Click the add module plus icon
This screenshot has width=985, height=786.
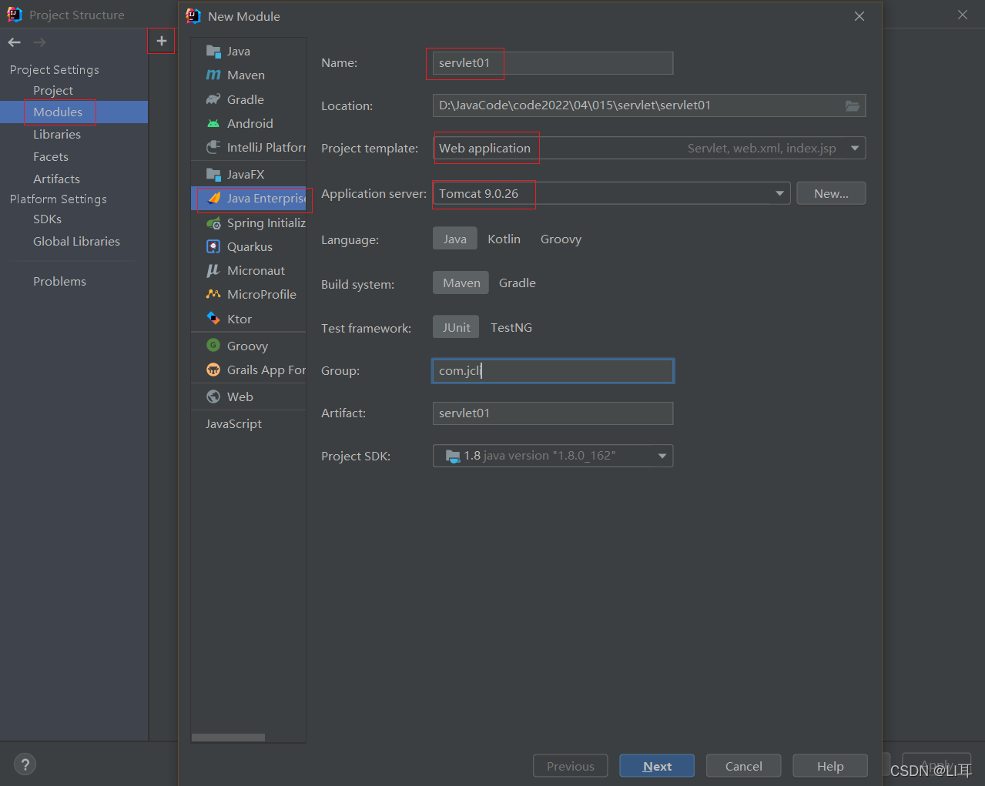tap(161, 41)
